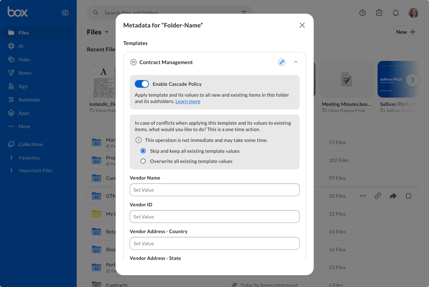Click the Vendor Name Set Value field
This screenshot has width=429, height=287.
point(215,190)
